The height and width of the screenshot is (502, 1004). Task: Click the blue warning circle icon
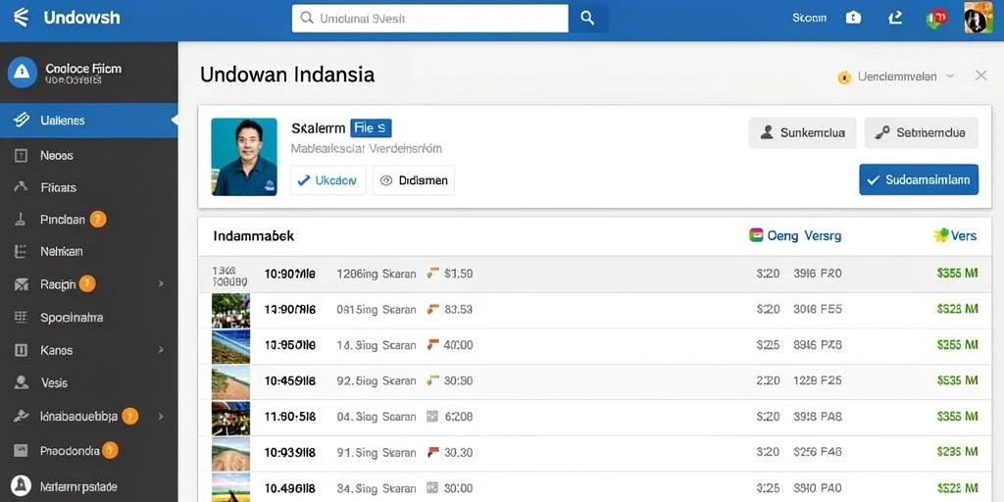pyautogui.click(x=23, y=73)
